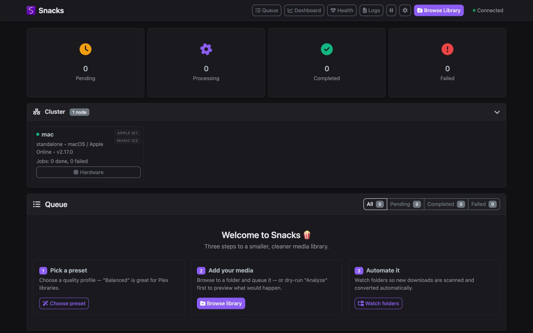533x333 pixels.
Task: Click the step 3 number badge
Action: click(359, 271)
